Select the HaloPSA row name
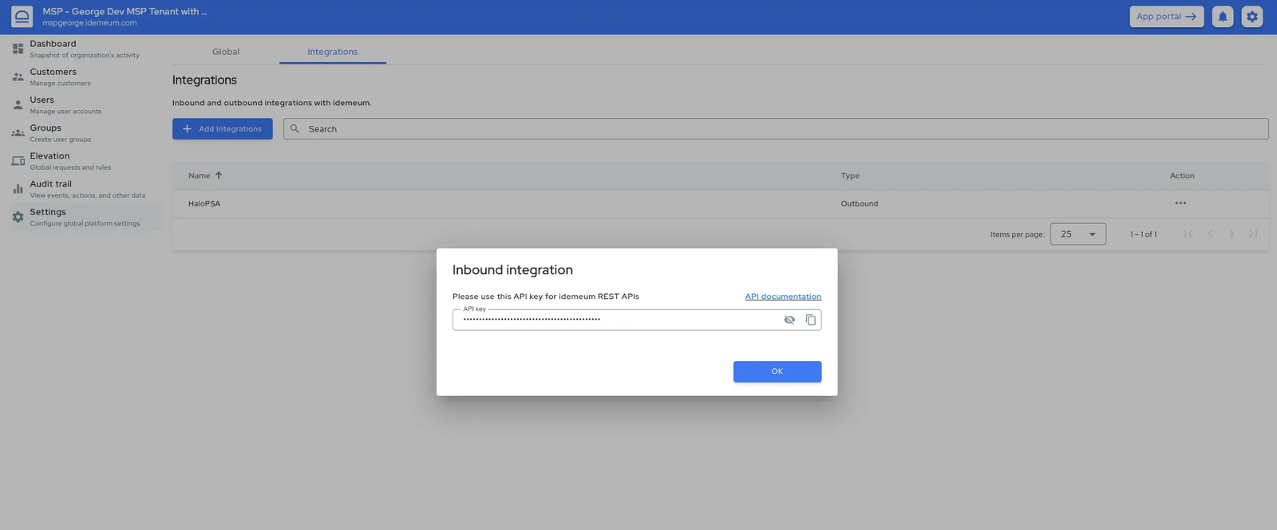Screen dimensions: 1277x530 click(x=204, y=204)
